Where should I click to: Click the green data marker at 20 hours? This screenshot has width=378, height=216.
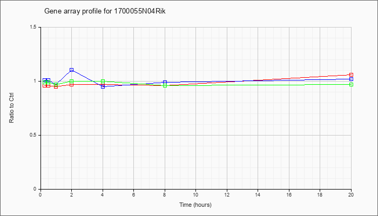coord(351,84)
